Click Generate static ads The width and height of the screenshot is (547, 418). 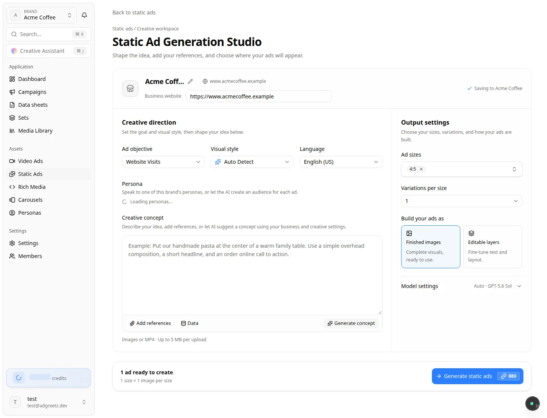(477, 376)
